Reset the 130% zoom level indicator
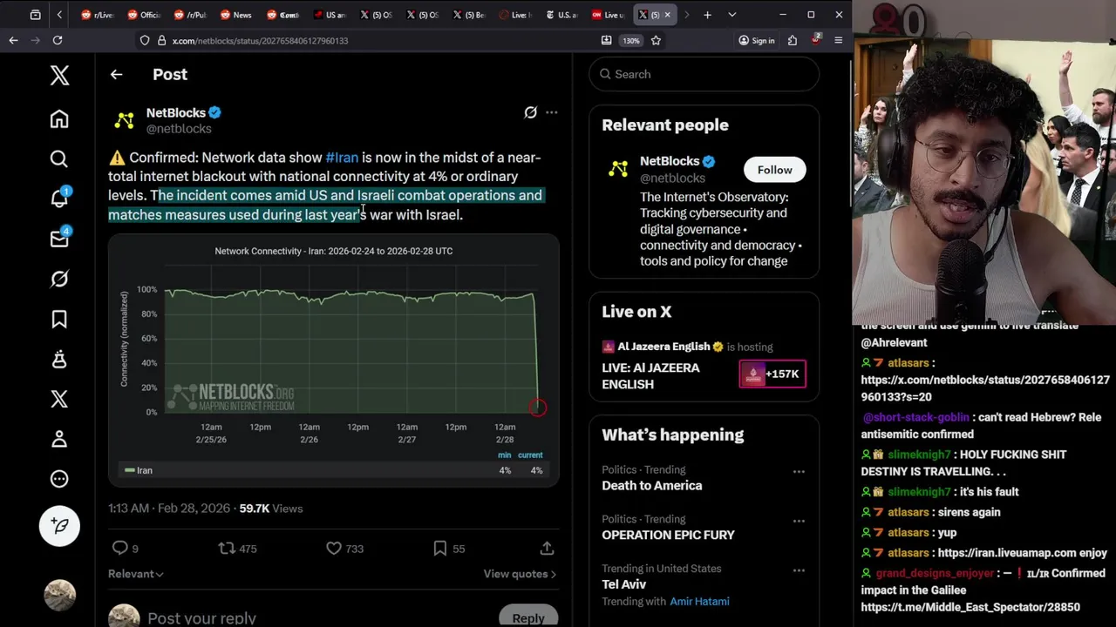 pyautogui.click(x=631, y=40)
